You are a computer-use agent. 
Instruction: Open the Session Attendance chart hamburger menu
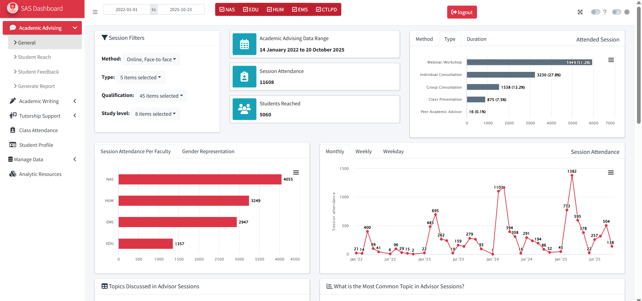tap(611, 172)
